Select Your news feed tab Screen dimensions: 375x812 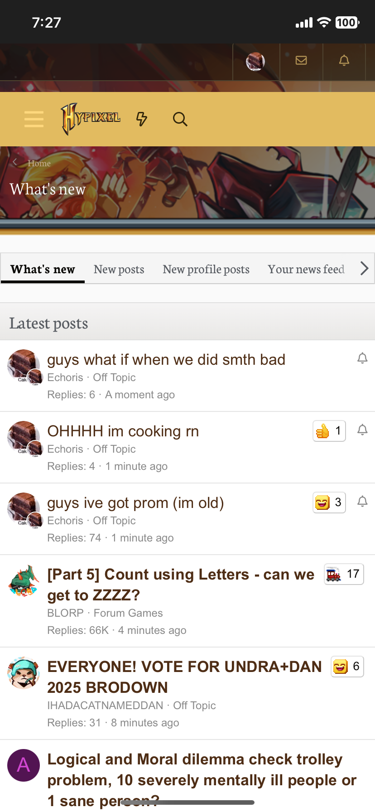[x=306, y=269]
